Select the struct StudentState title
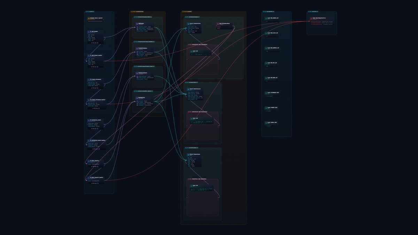The width and height of the screenshot is (418, 235). click(195, 154)
